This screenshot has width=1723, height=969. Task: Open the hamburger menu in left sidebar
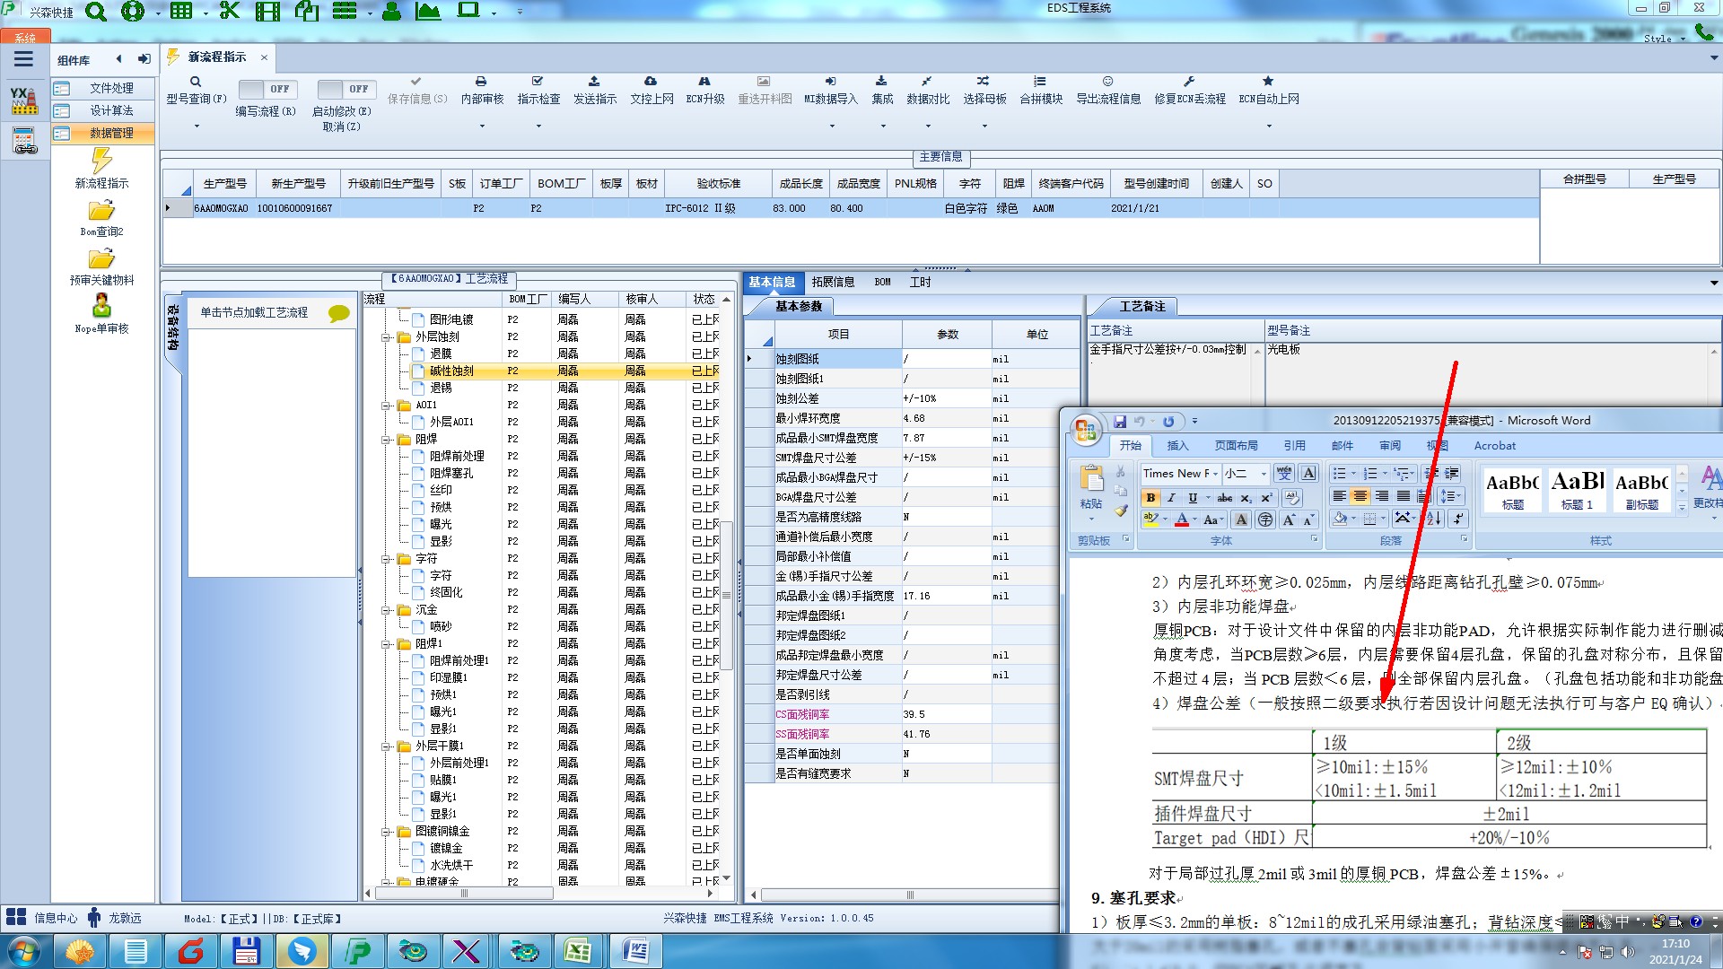click(23, 59)
